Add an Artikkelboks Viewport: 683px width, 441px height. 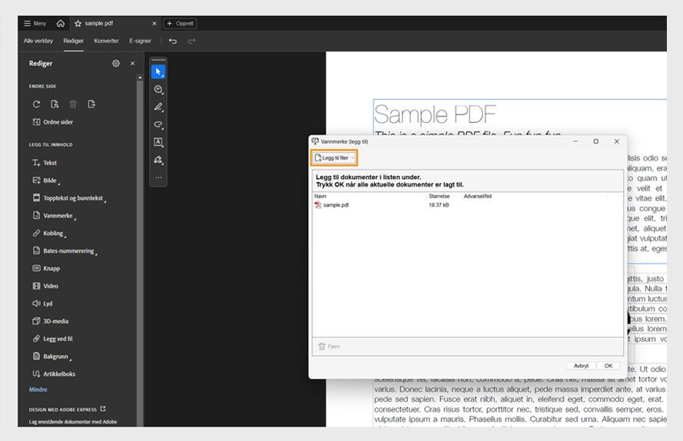(54, 374)
